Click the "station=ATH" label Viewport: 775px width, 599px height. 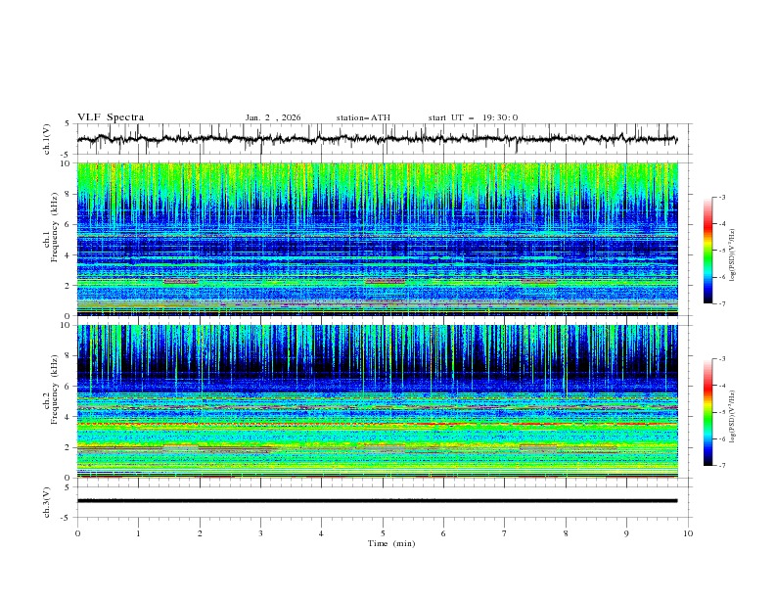363,117
